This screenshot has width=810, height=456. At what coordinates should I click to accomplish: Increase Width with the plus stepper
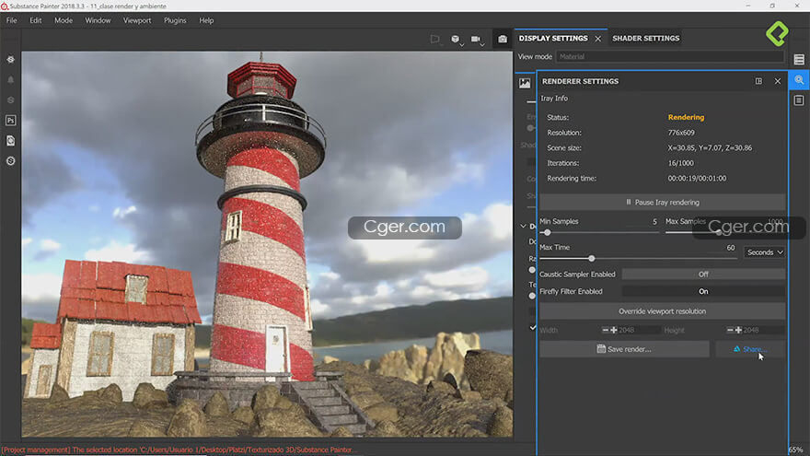click(x=614, y=330)
